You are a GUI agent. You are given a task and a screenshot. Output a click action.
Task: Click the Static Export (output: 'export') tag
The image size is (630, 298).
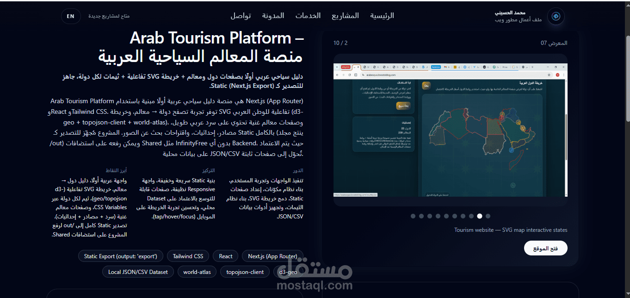(121, 256)
